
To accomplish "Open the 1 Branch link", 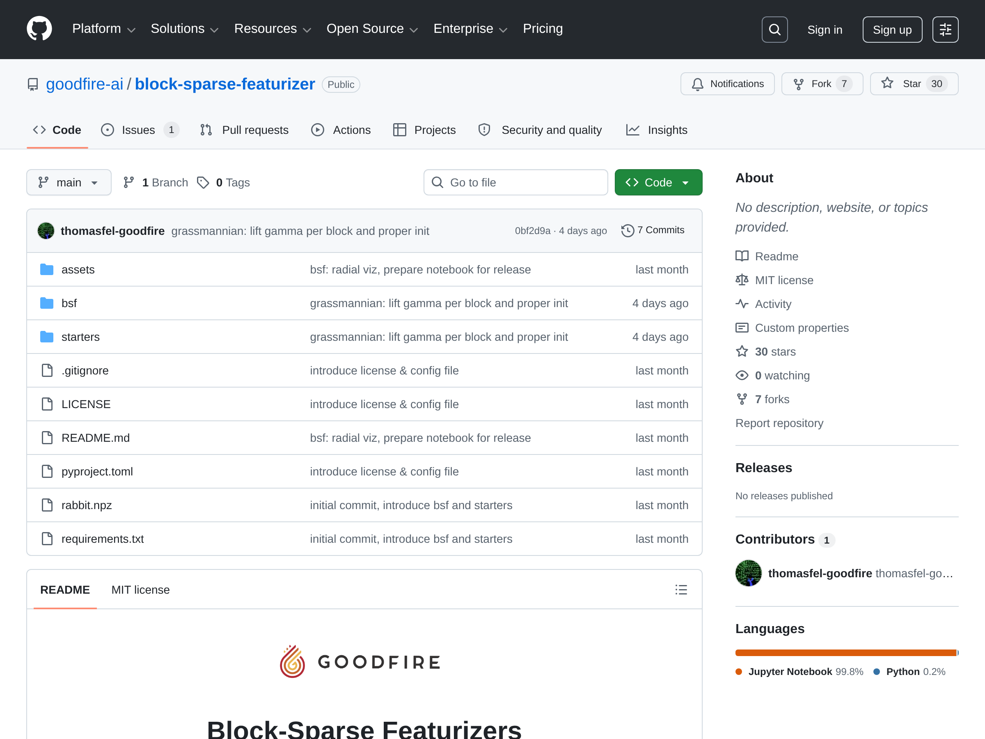I will pyautogui.click(x=156, y=183).
